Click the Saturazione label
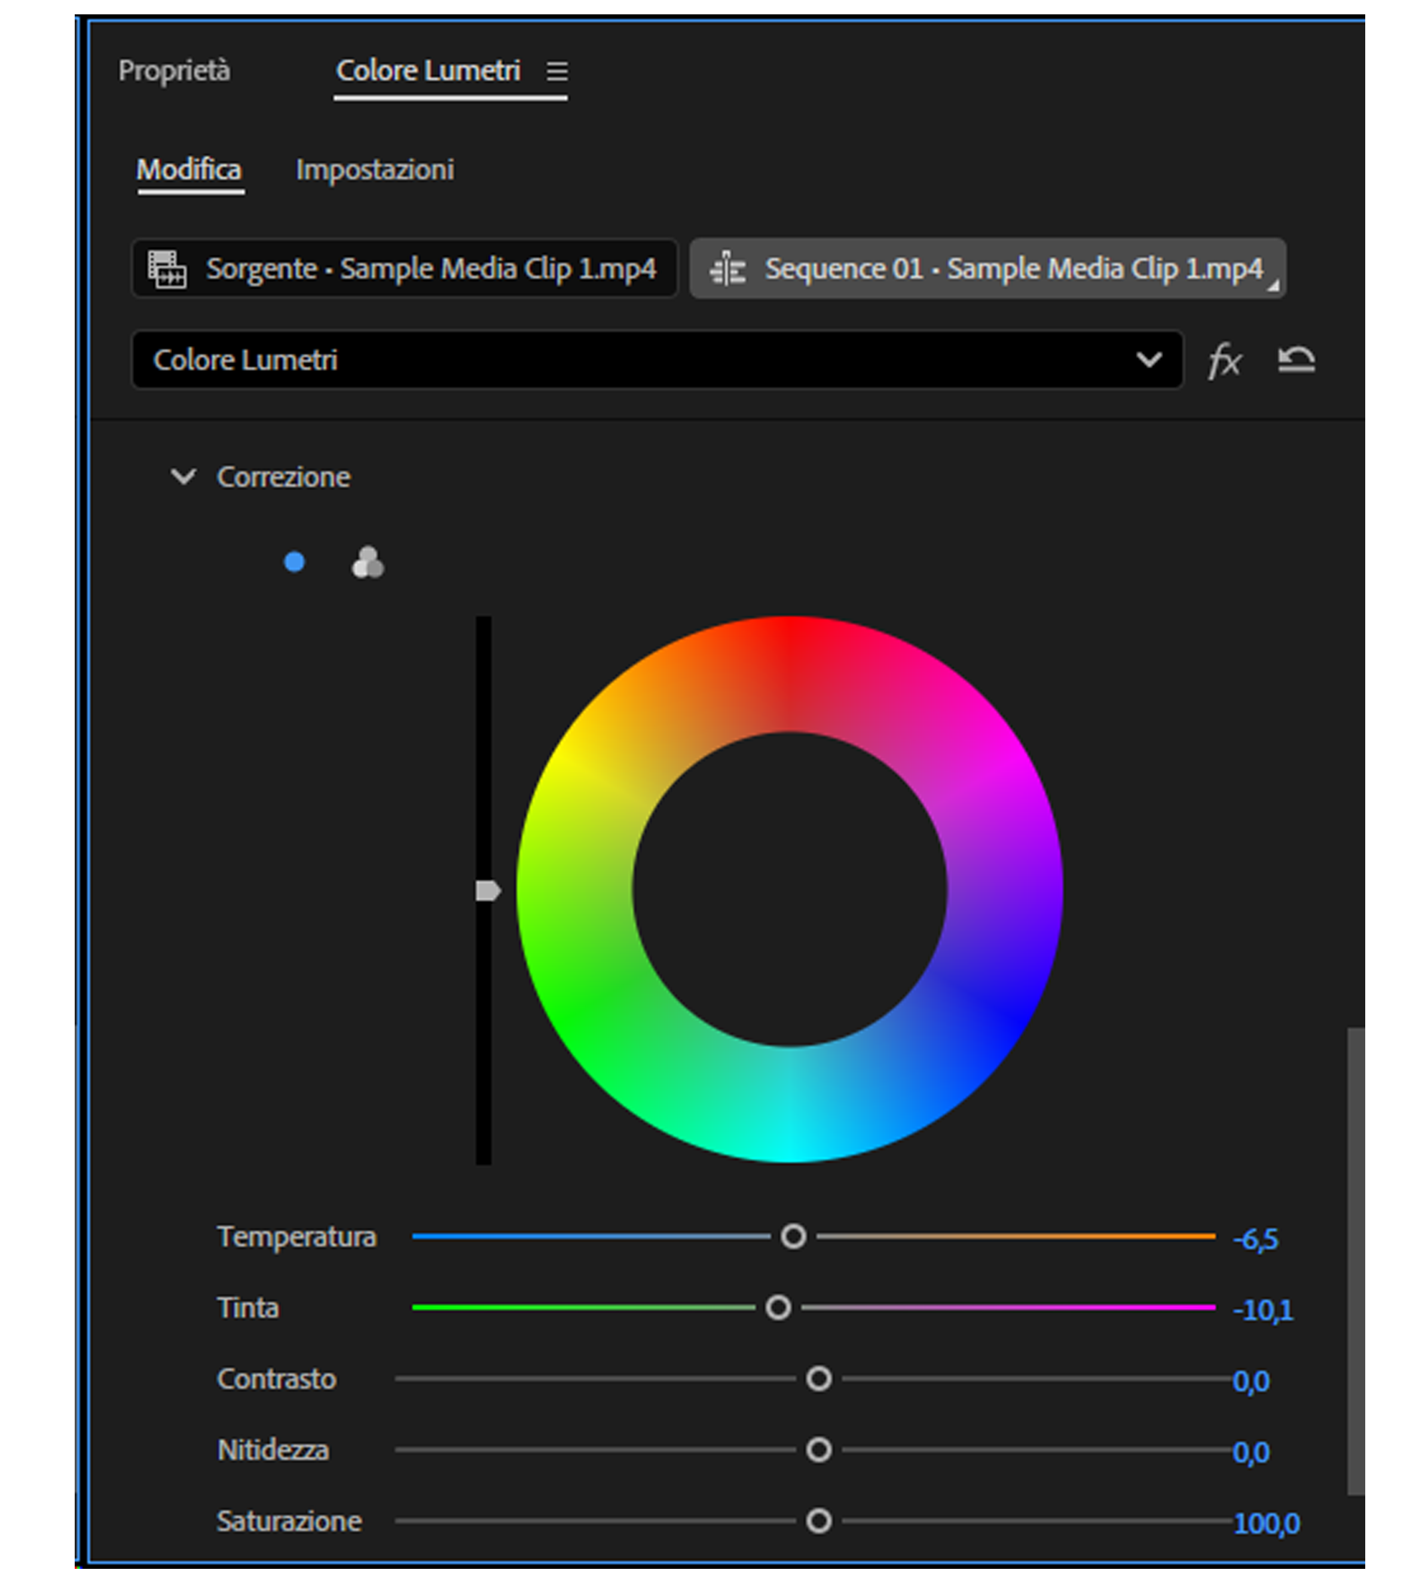This screenshot has width=1425, height=1582. click(290, 1521)
